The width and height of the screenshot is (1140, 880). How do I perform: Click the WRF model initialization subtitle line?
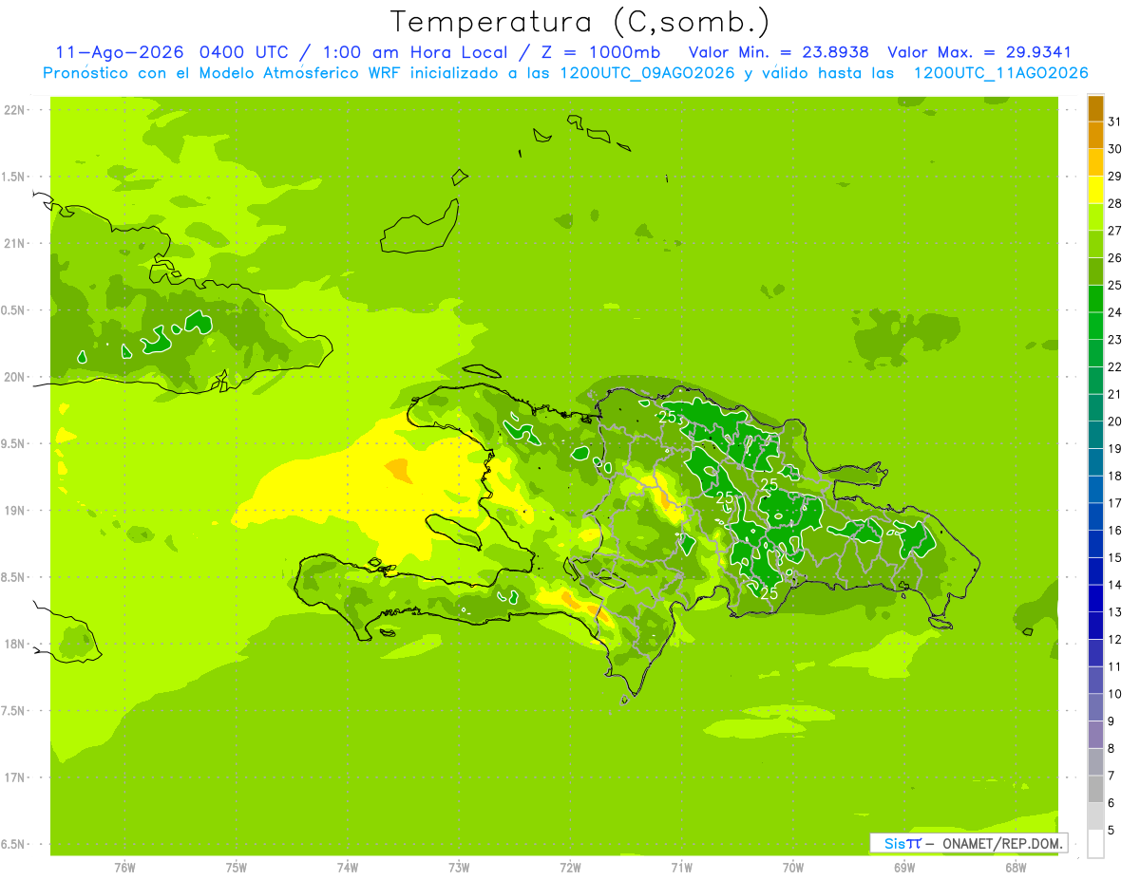[x=566, y=73]
